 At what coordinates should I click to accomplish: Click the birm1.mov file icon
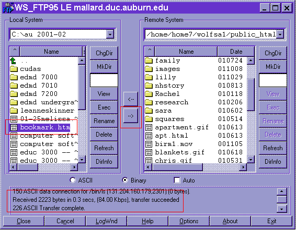(149, 144)
